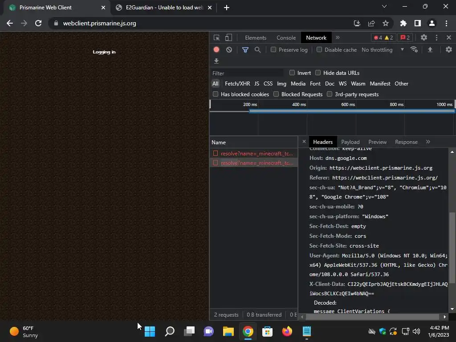Open the Response tab
This screenshot has width=456, height=342.
tap(406, 142)
